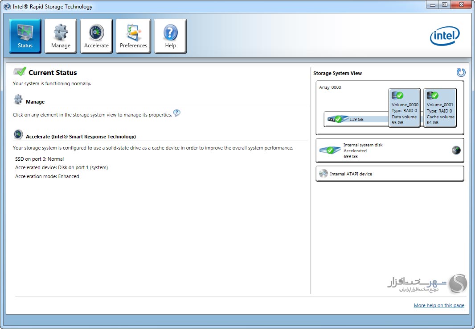The image size is (475, 329).
Task: Click the Intel logo
Action: coord(445,36)
